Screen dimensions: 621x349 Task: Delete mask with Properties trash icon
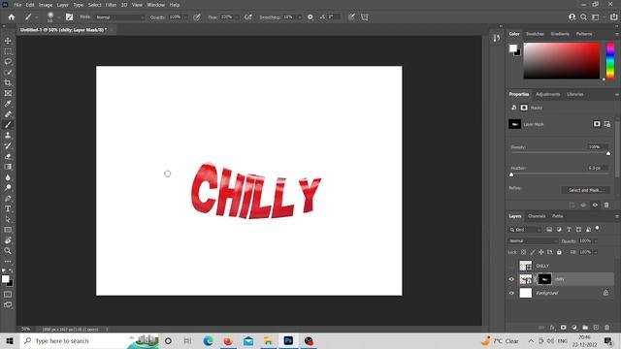[x=606, y=205]
